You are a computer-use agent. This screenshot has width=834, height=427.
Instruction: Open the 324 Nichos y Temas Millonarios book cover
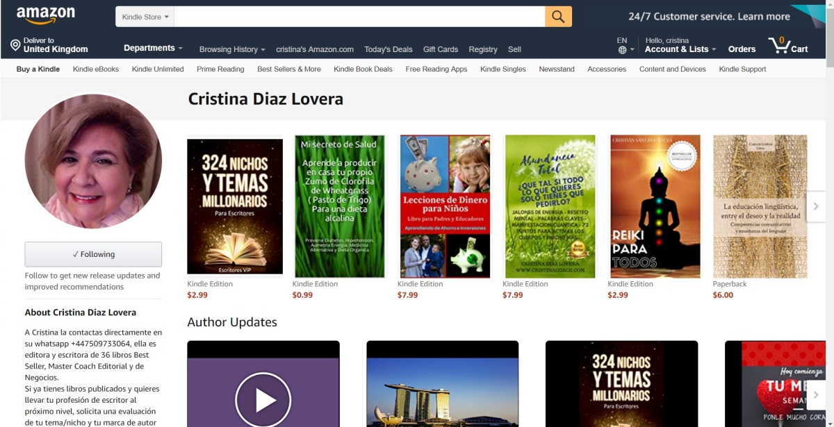pyautogui.click(x=235, y=206)
